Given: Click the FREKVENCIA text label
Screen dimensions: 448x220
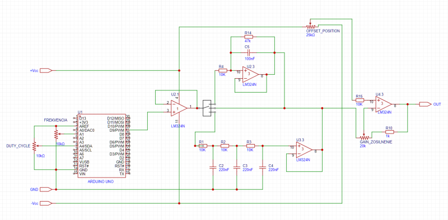Looking at the screenshot, I should click(55, 120).
